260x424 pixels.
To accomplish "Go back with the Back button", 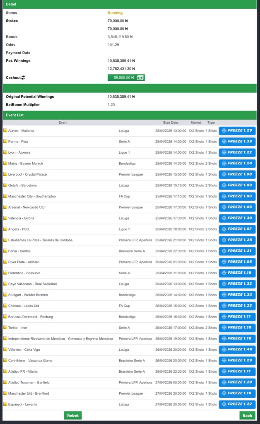I will 247,416.
